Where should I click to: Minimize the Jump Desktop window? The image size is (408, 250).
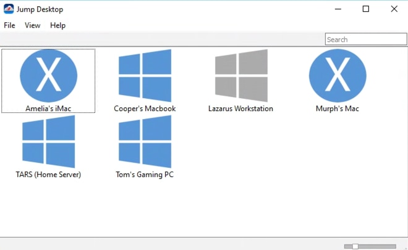pyautogui.click(x=338, y=9)
